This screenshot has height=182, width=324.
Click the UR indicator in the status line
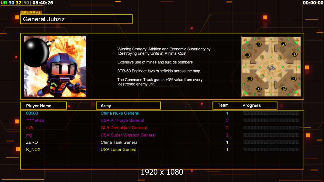[x=4, y=3]
